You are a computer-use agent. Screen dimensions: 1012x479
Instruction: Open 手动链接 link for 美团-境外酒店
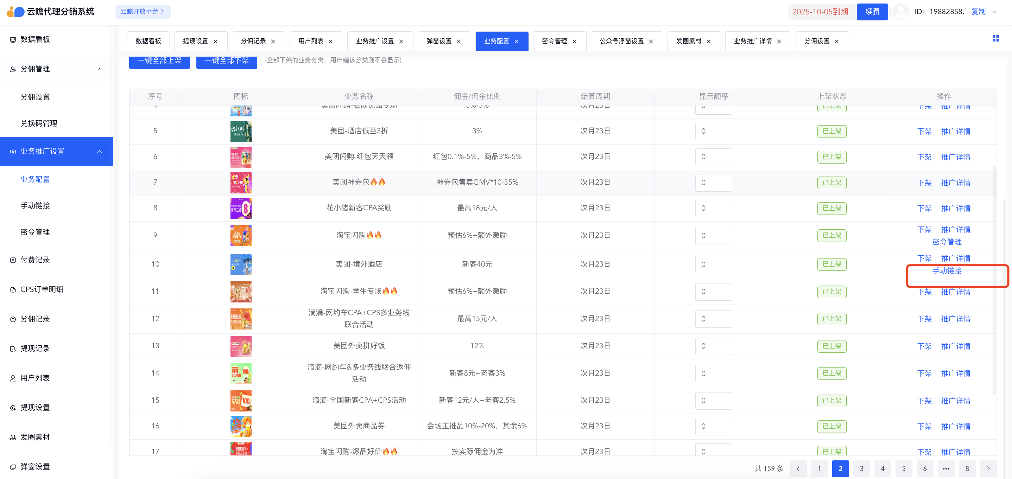(947, 271)
